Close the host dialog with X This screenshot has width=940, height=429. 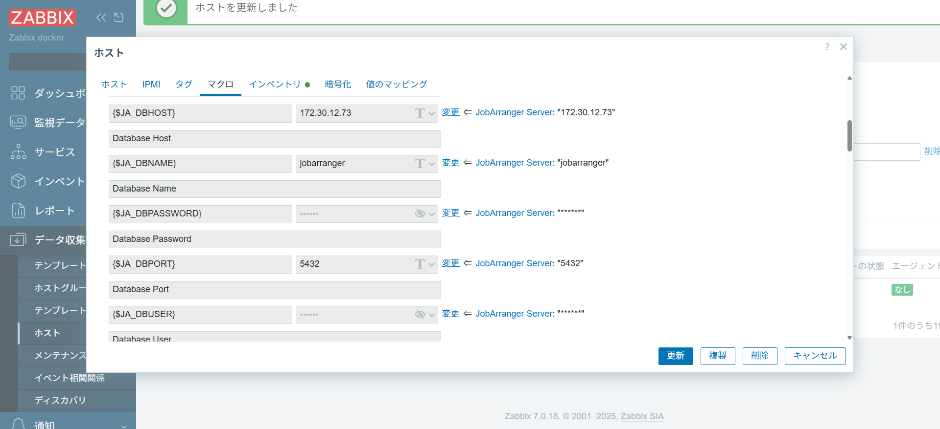[844, 47]
